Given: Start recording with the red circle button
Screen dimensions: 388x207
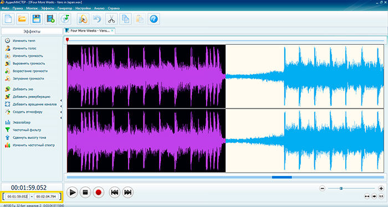Looking at the screenshot, I should (99, 192).
